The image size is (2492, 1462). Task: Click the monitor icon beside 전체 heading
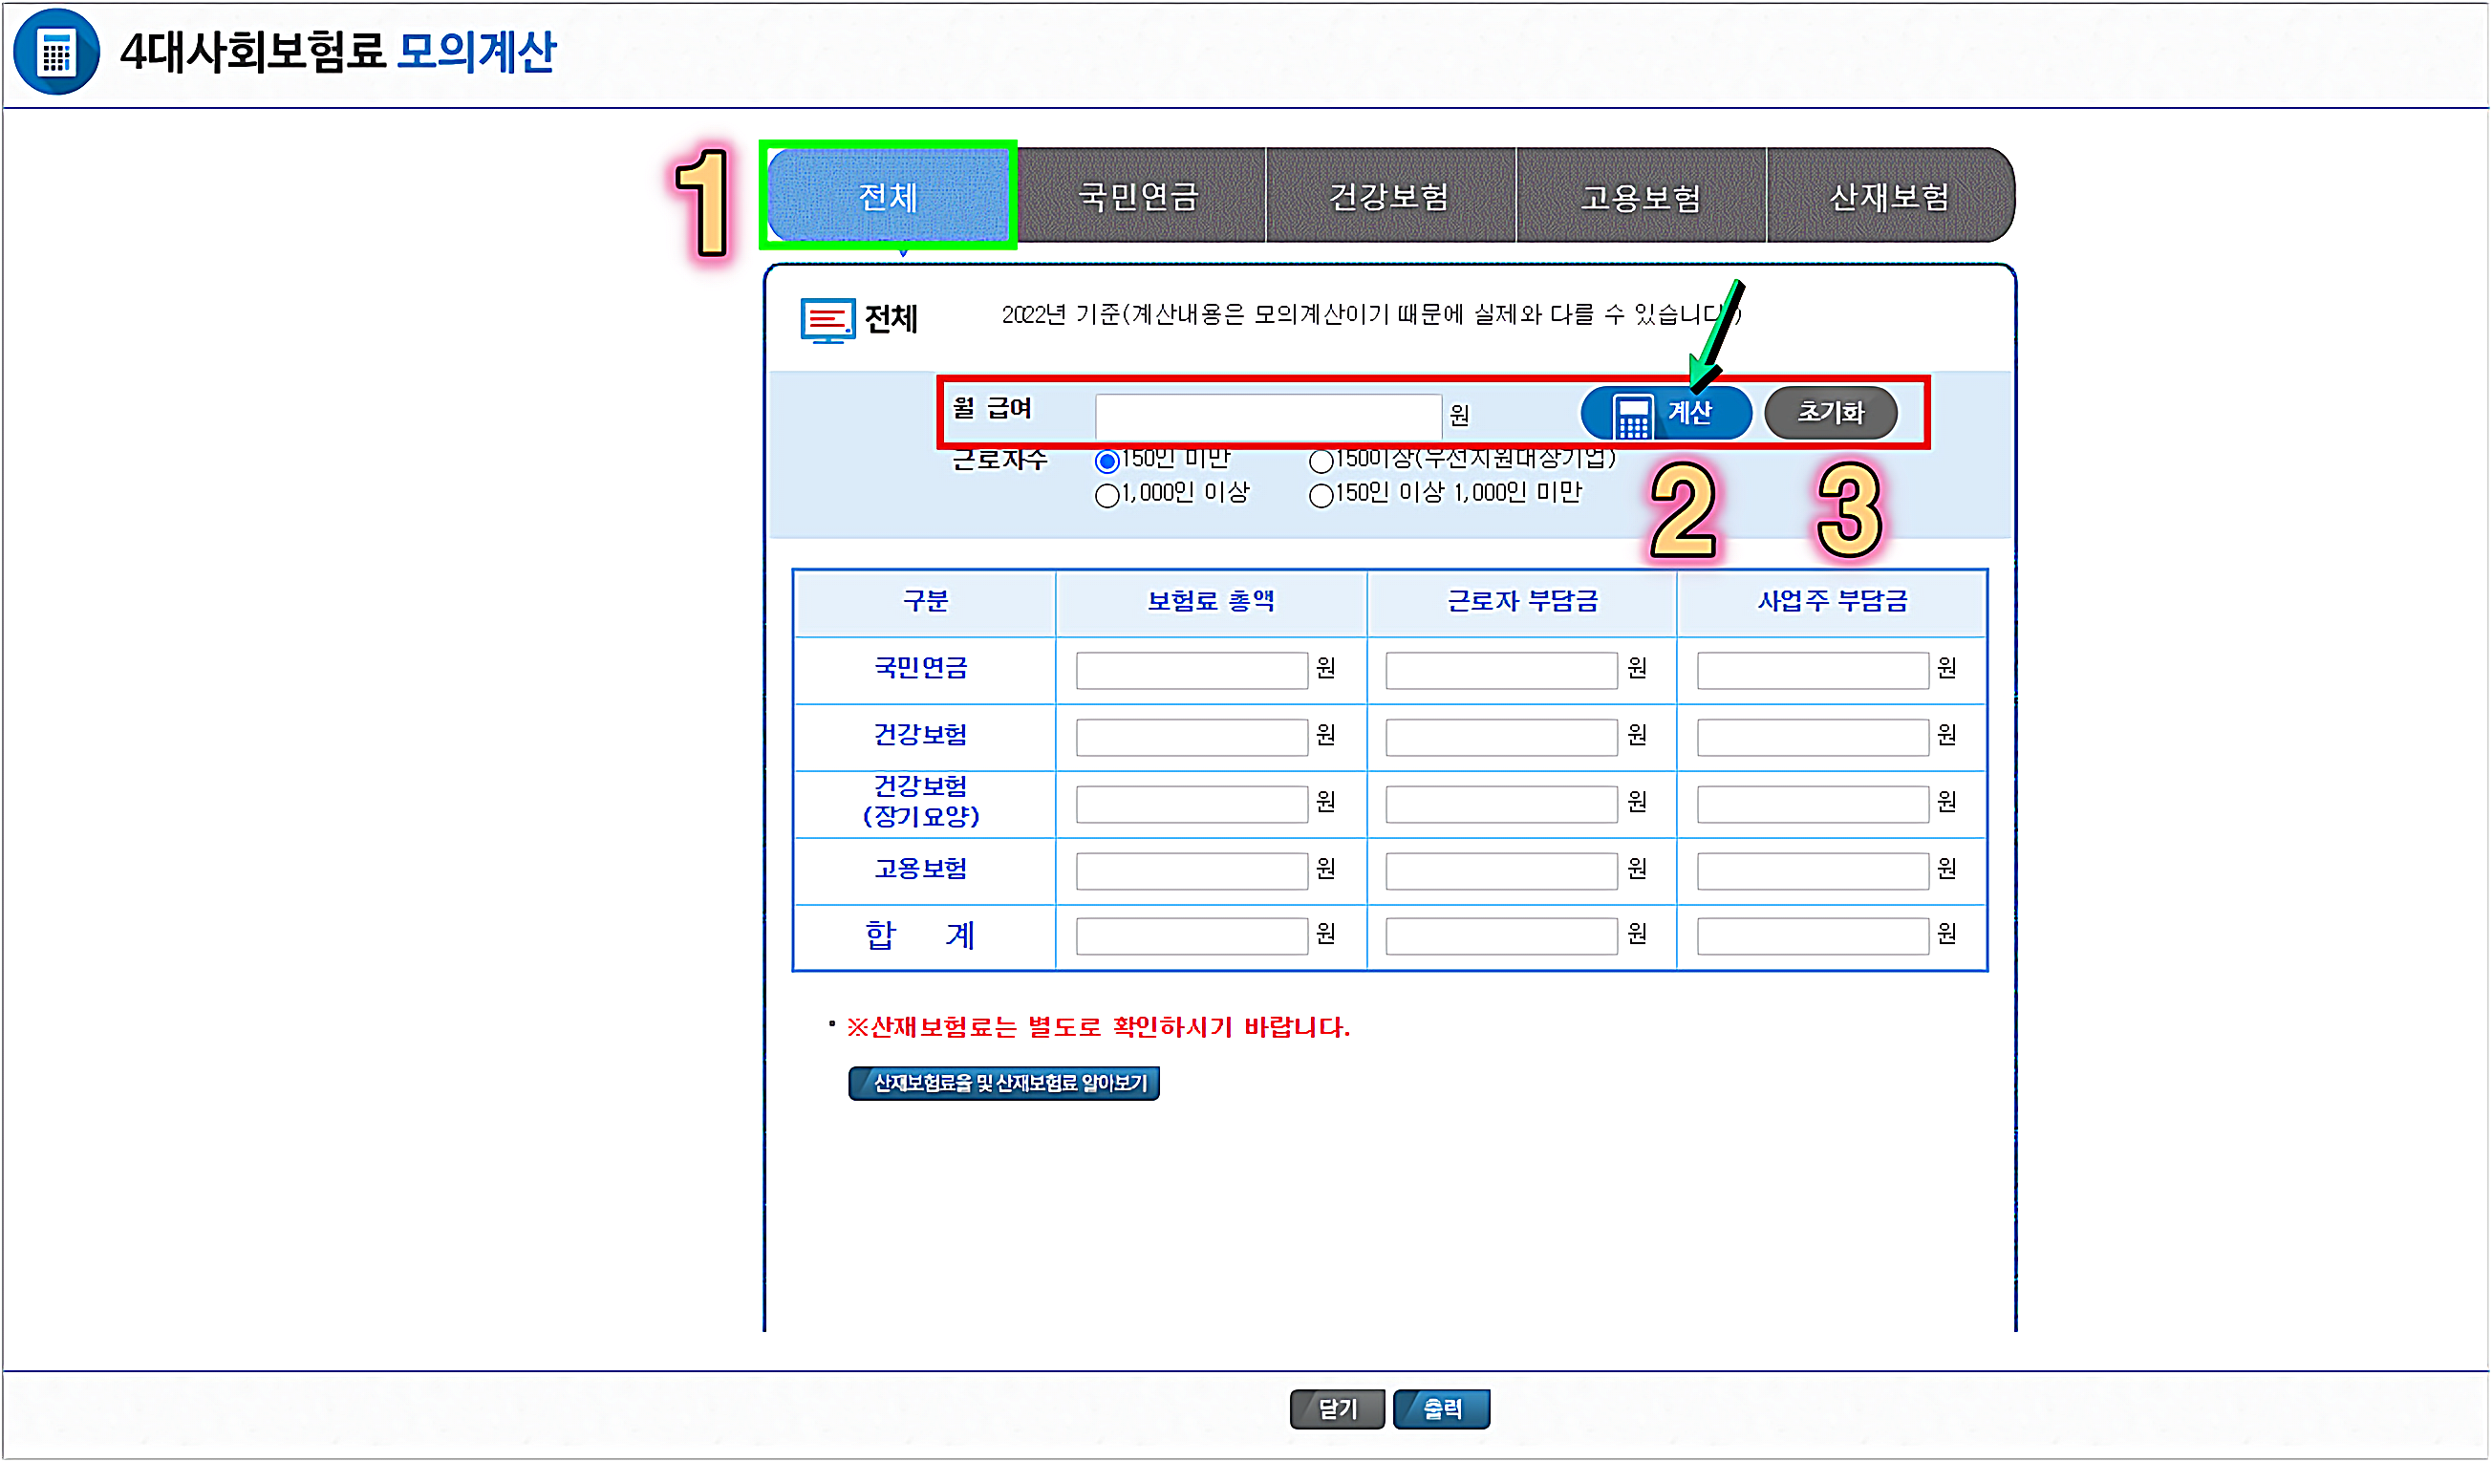point(827,319)
